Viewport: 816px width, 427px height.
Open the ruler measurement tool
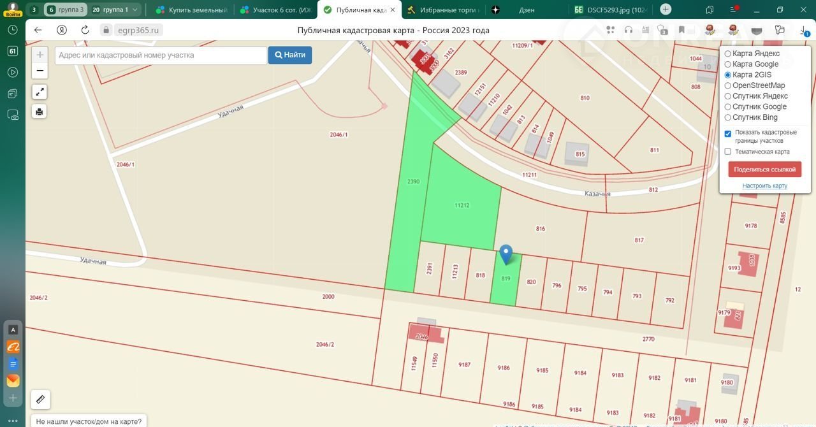pos(40,400)
